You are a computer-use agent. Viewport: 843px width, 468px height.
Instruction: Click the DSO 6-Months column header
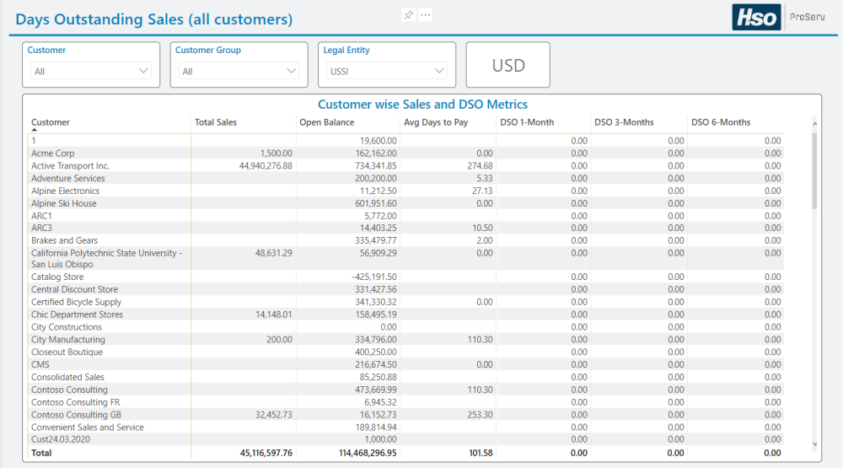point(721,122)
